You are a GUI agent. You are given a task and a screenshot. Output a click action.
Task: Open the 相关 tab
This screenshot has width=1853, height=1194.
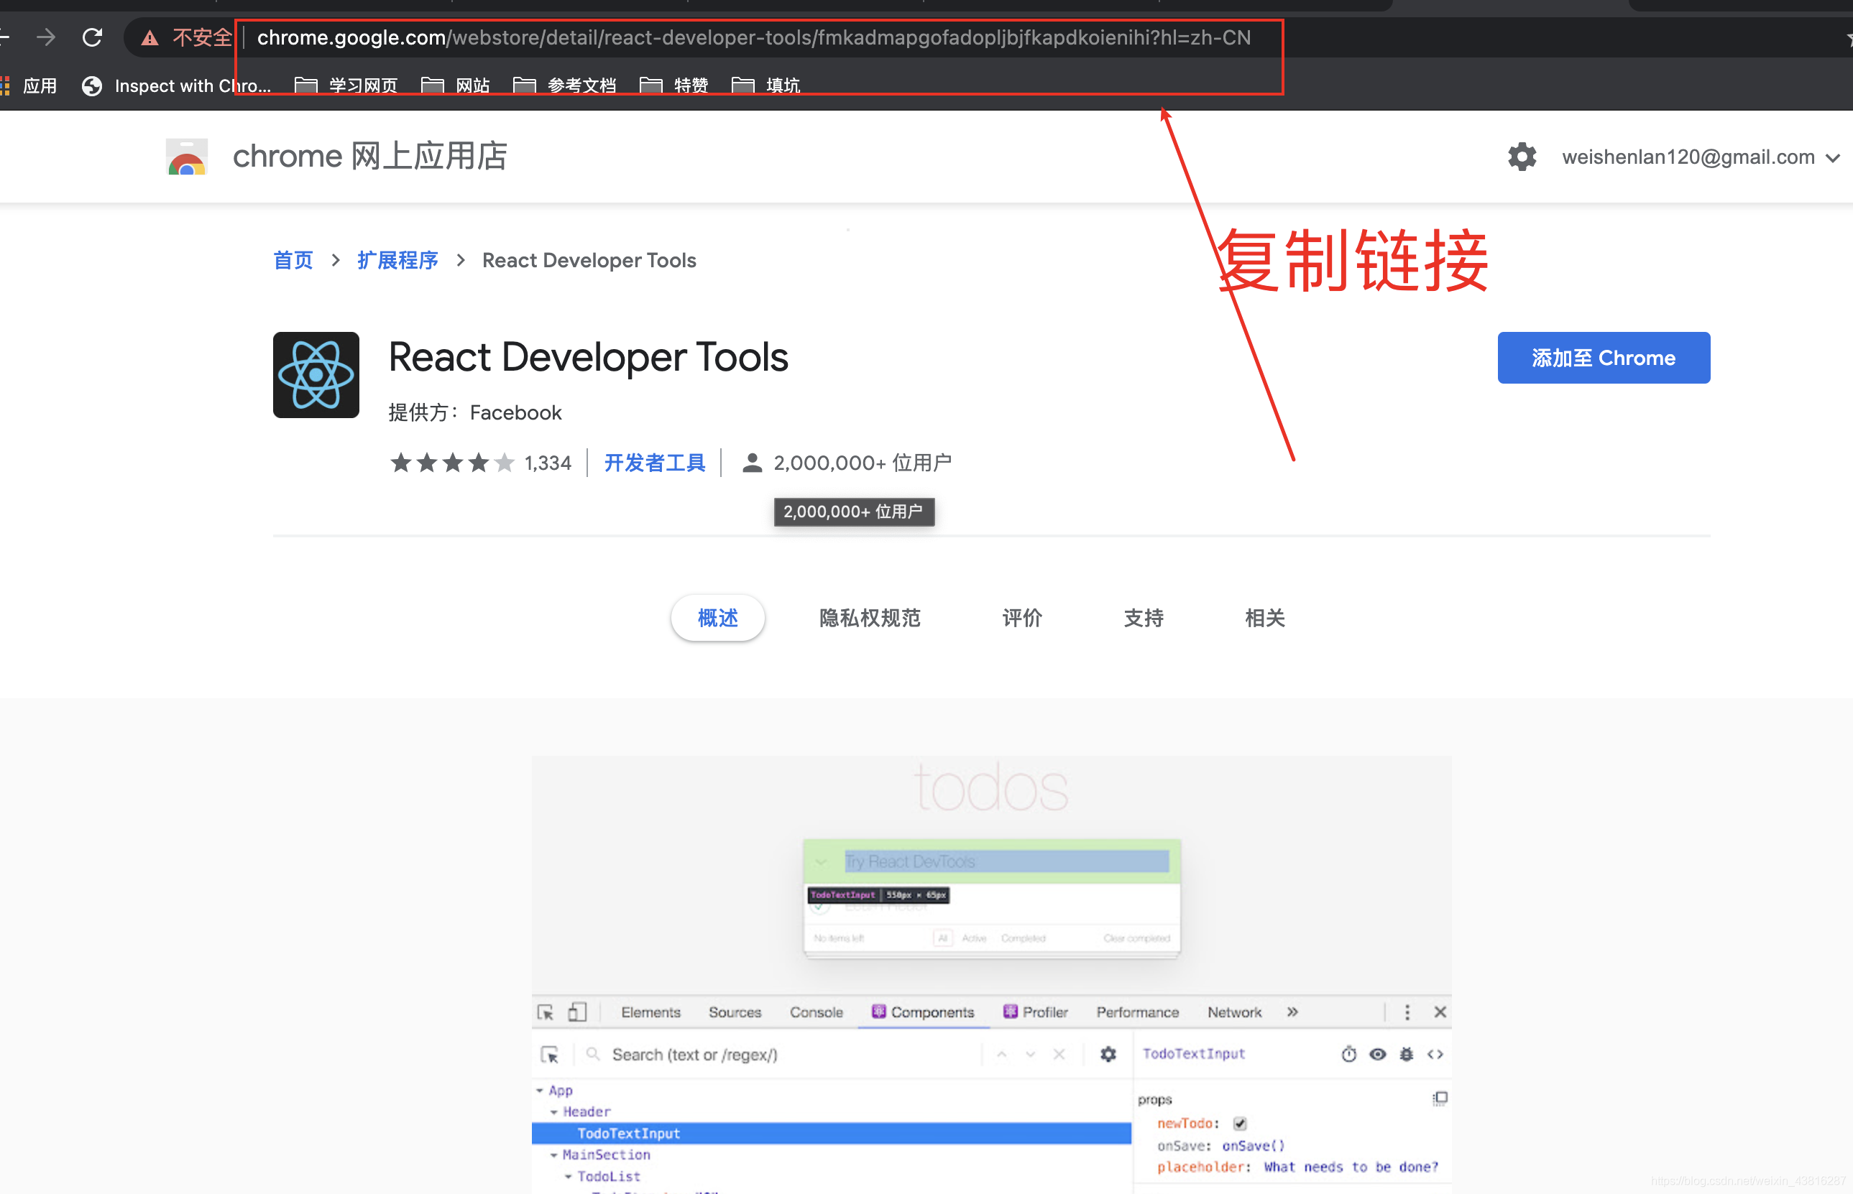click(1264, 618)
